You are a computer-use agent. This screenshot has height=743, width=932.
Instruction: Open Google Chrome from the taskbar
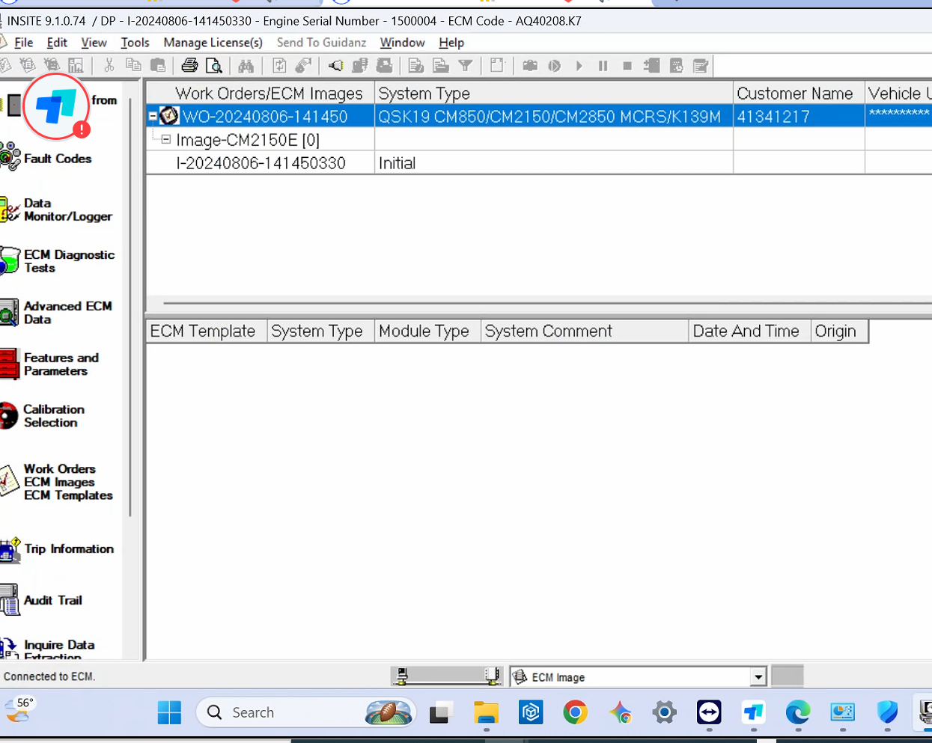(575, 712)
